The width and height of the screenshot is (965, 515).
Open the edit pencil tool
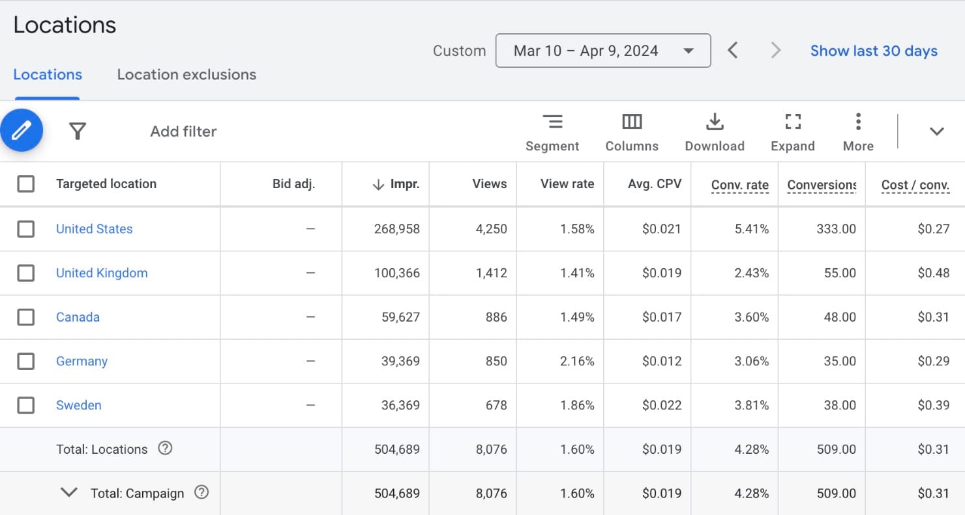[22, 130]
